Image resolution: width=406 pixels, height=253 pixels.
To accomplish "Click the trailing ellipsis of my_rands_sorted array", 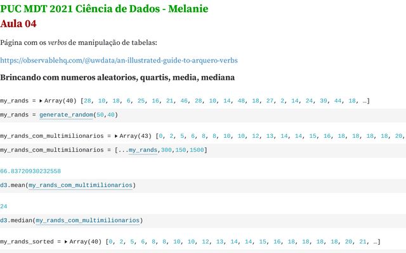I will tap(376, 242).
